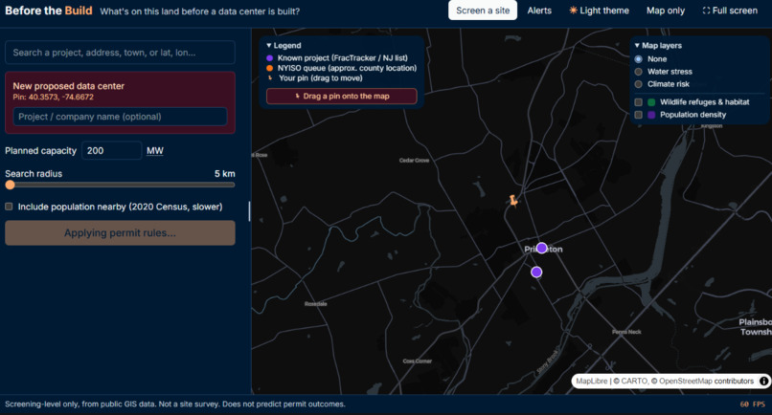Click the Before the Build title

48,11
